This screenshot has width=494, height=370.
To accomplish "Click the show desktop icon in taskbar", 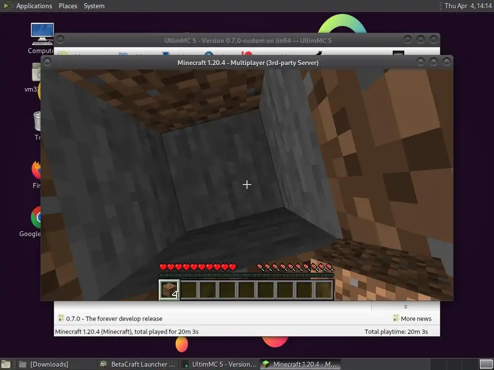I will pos(6,364).
